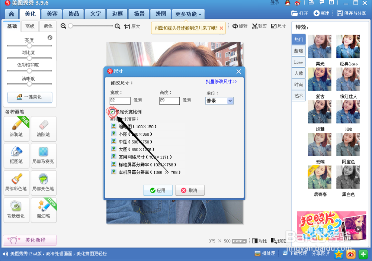
Task: Open 批处理 batch processing from the status bar
Action: [x=265, y=253]
